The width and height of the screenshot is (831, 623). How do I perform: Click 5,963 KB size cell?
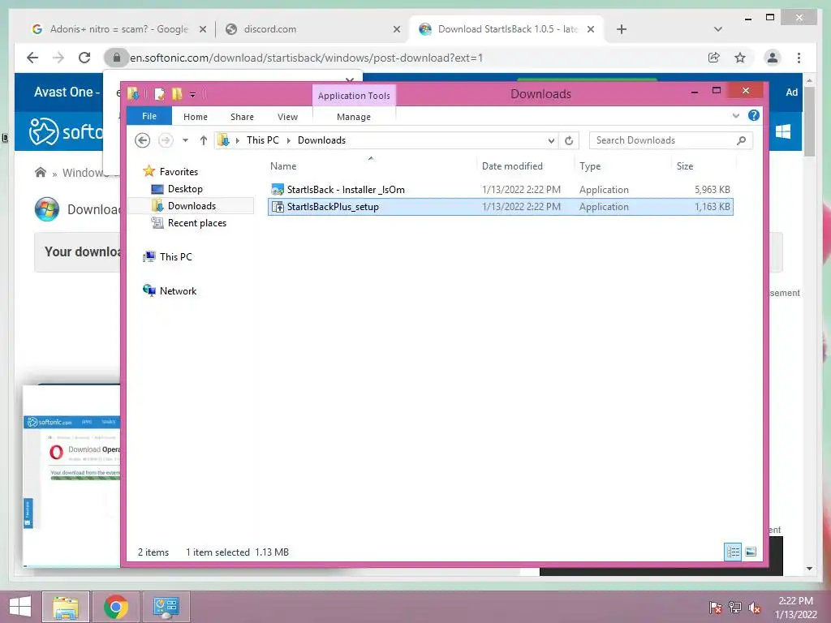[713, 190]
